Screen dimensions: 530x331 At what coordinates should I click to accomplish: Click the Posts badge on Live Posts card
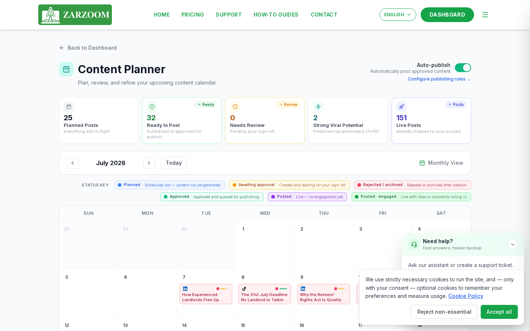pyautogui.click(x=456, y=104)
